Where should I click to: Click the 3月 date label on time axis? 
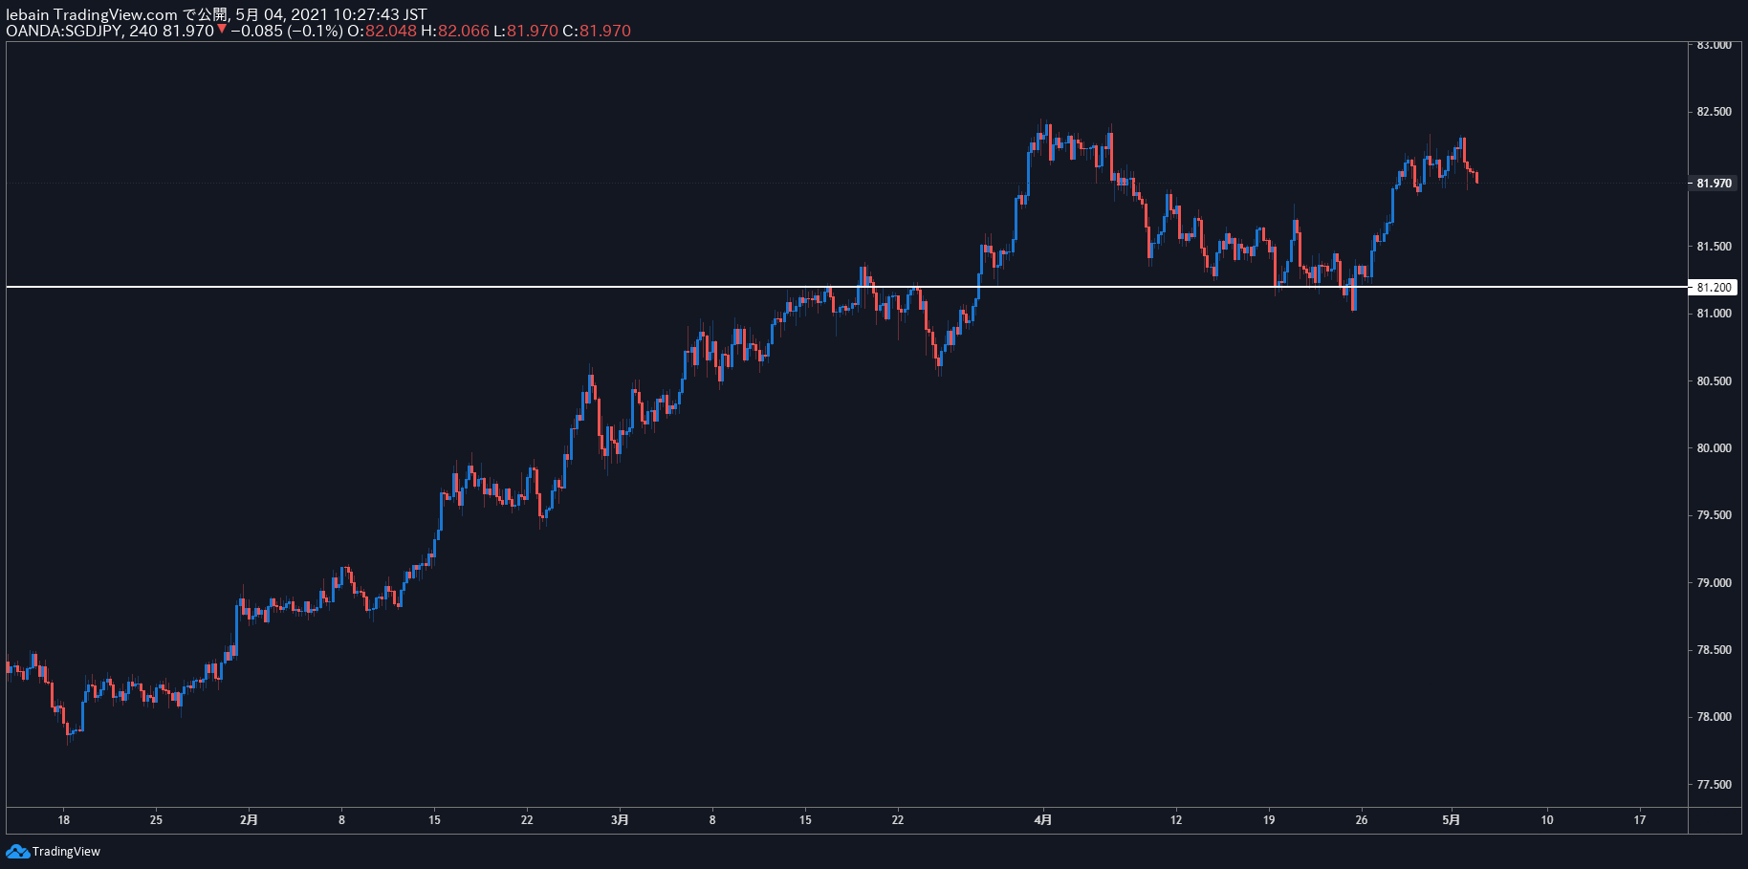pos(620,819)
